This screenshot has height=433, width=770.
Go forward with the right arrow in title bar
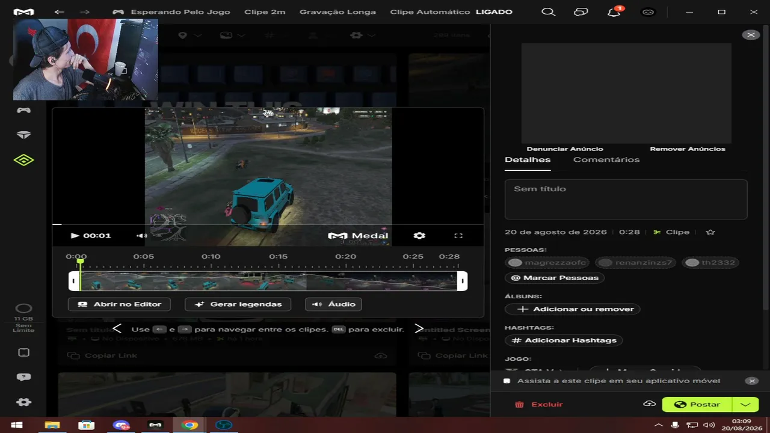click(85, 12)
